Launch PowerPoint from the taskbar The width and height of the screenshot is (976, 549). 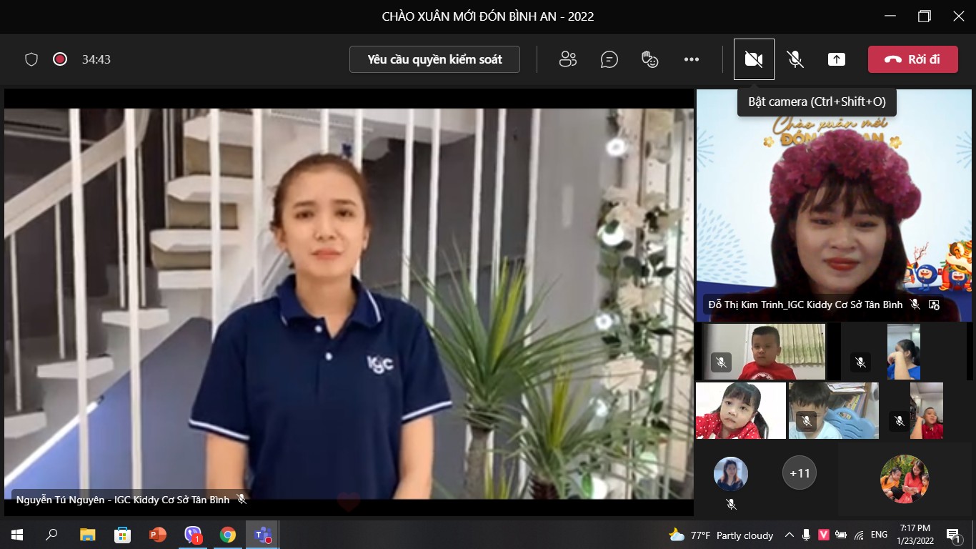point(159,535)
